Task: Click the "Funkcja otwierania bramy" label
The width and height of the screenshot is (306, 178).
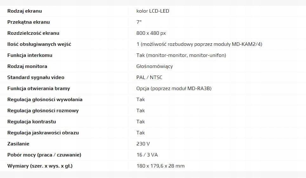Action: tap(39, 89)
